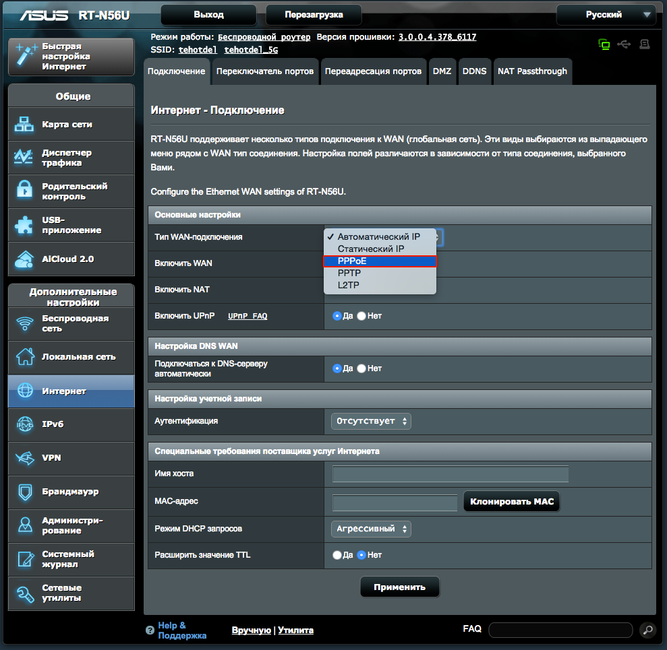The image size is (667, 650).
Task: Open the DMZ tab
Action: [442, 71]
